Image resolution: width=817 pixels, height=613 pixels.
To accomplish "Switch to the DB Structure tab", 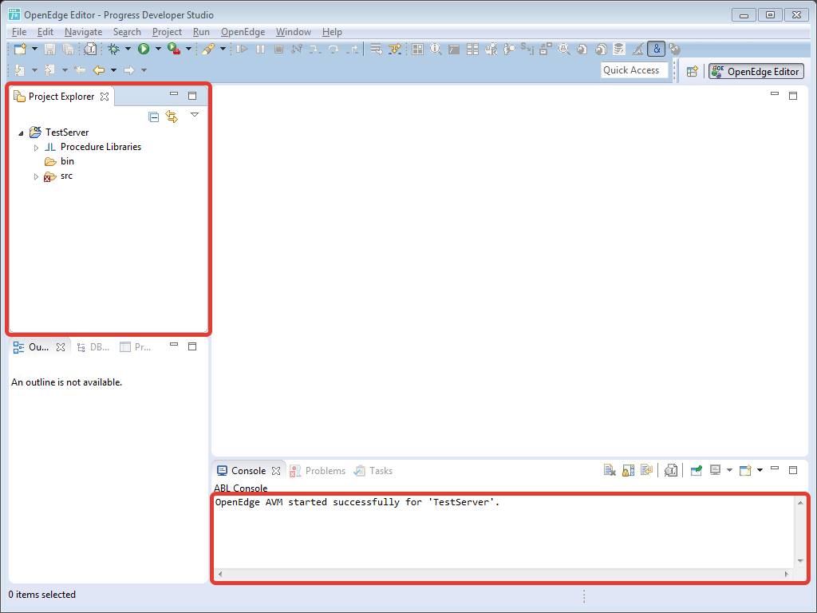I will point(93,347).
